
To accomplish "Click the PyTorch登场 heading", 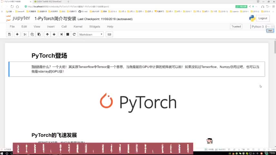I will [x=49, y=56].
